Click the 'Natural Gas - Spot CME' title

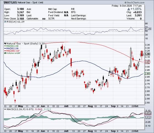pos(30,2)
